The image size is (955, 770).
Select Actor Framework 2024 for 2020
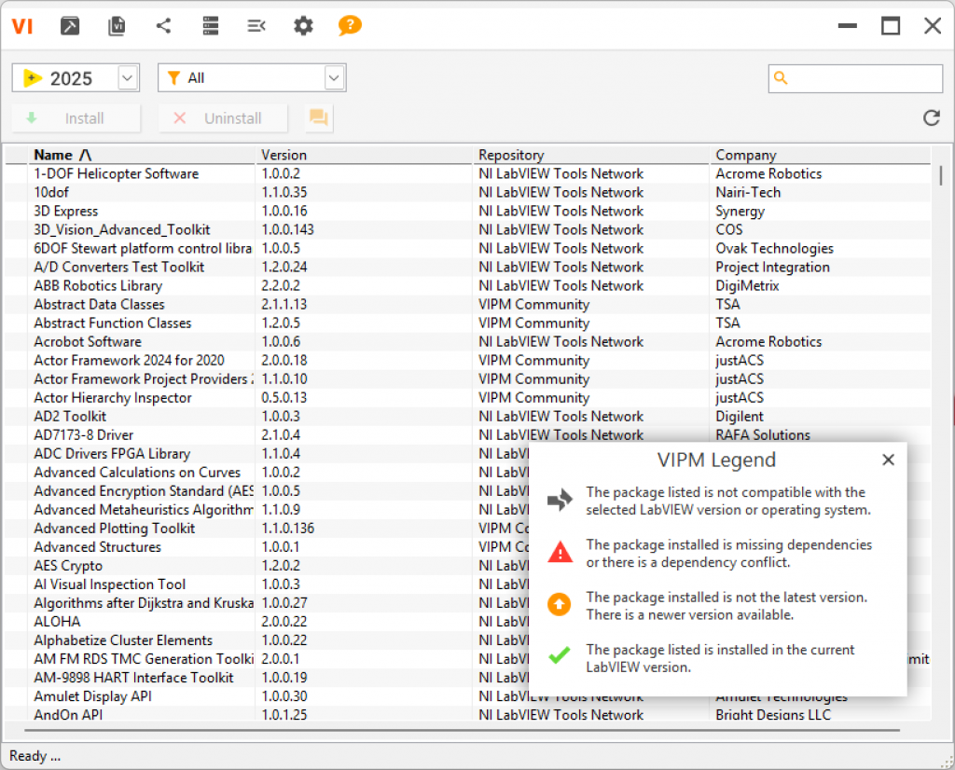coord(468,361)
